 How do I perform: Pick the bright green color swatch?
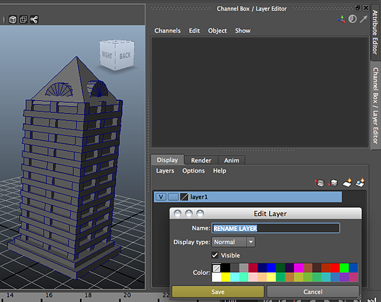pyautogui.click(x=344, y=268)
